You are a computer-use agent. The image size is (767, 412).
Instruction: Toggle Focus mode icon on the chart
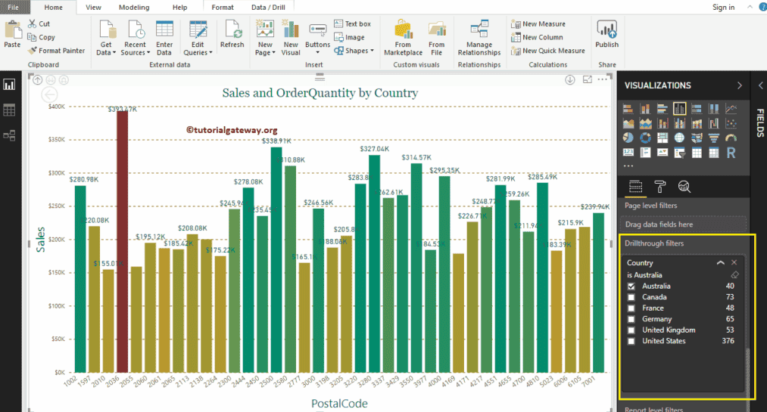pyautogui.click(x=587, y=79)
